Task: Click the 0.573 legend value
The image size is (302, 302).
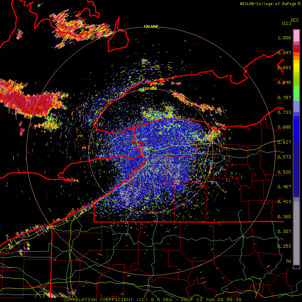Action: 284,157
